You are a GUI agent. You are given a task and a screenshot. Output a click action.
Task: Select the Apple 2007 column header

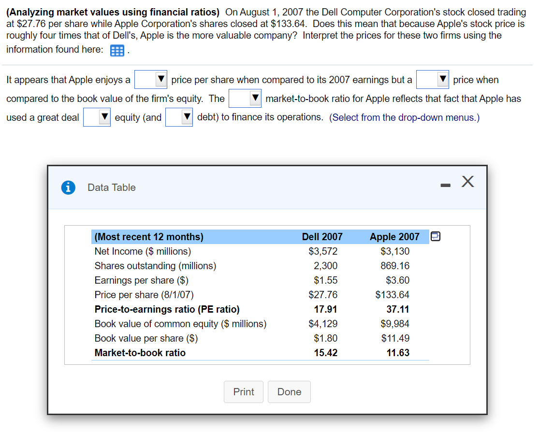pyautogui.click(x=394, y=236)
